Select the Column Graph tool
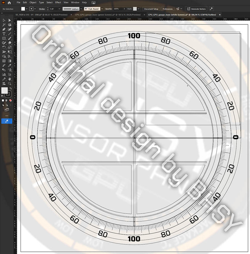This screenshot has height=254, width=250. click(x=4, y=75)
